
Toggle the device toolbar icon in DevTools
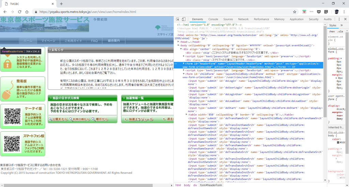pyautogui.click(x=184, y=19)
